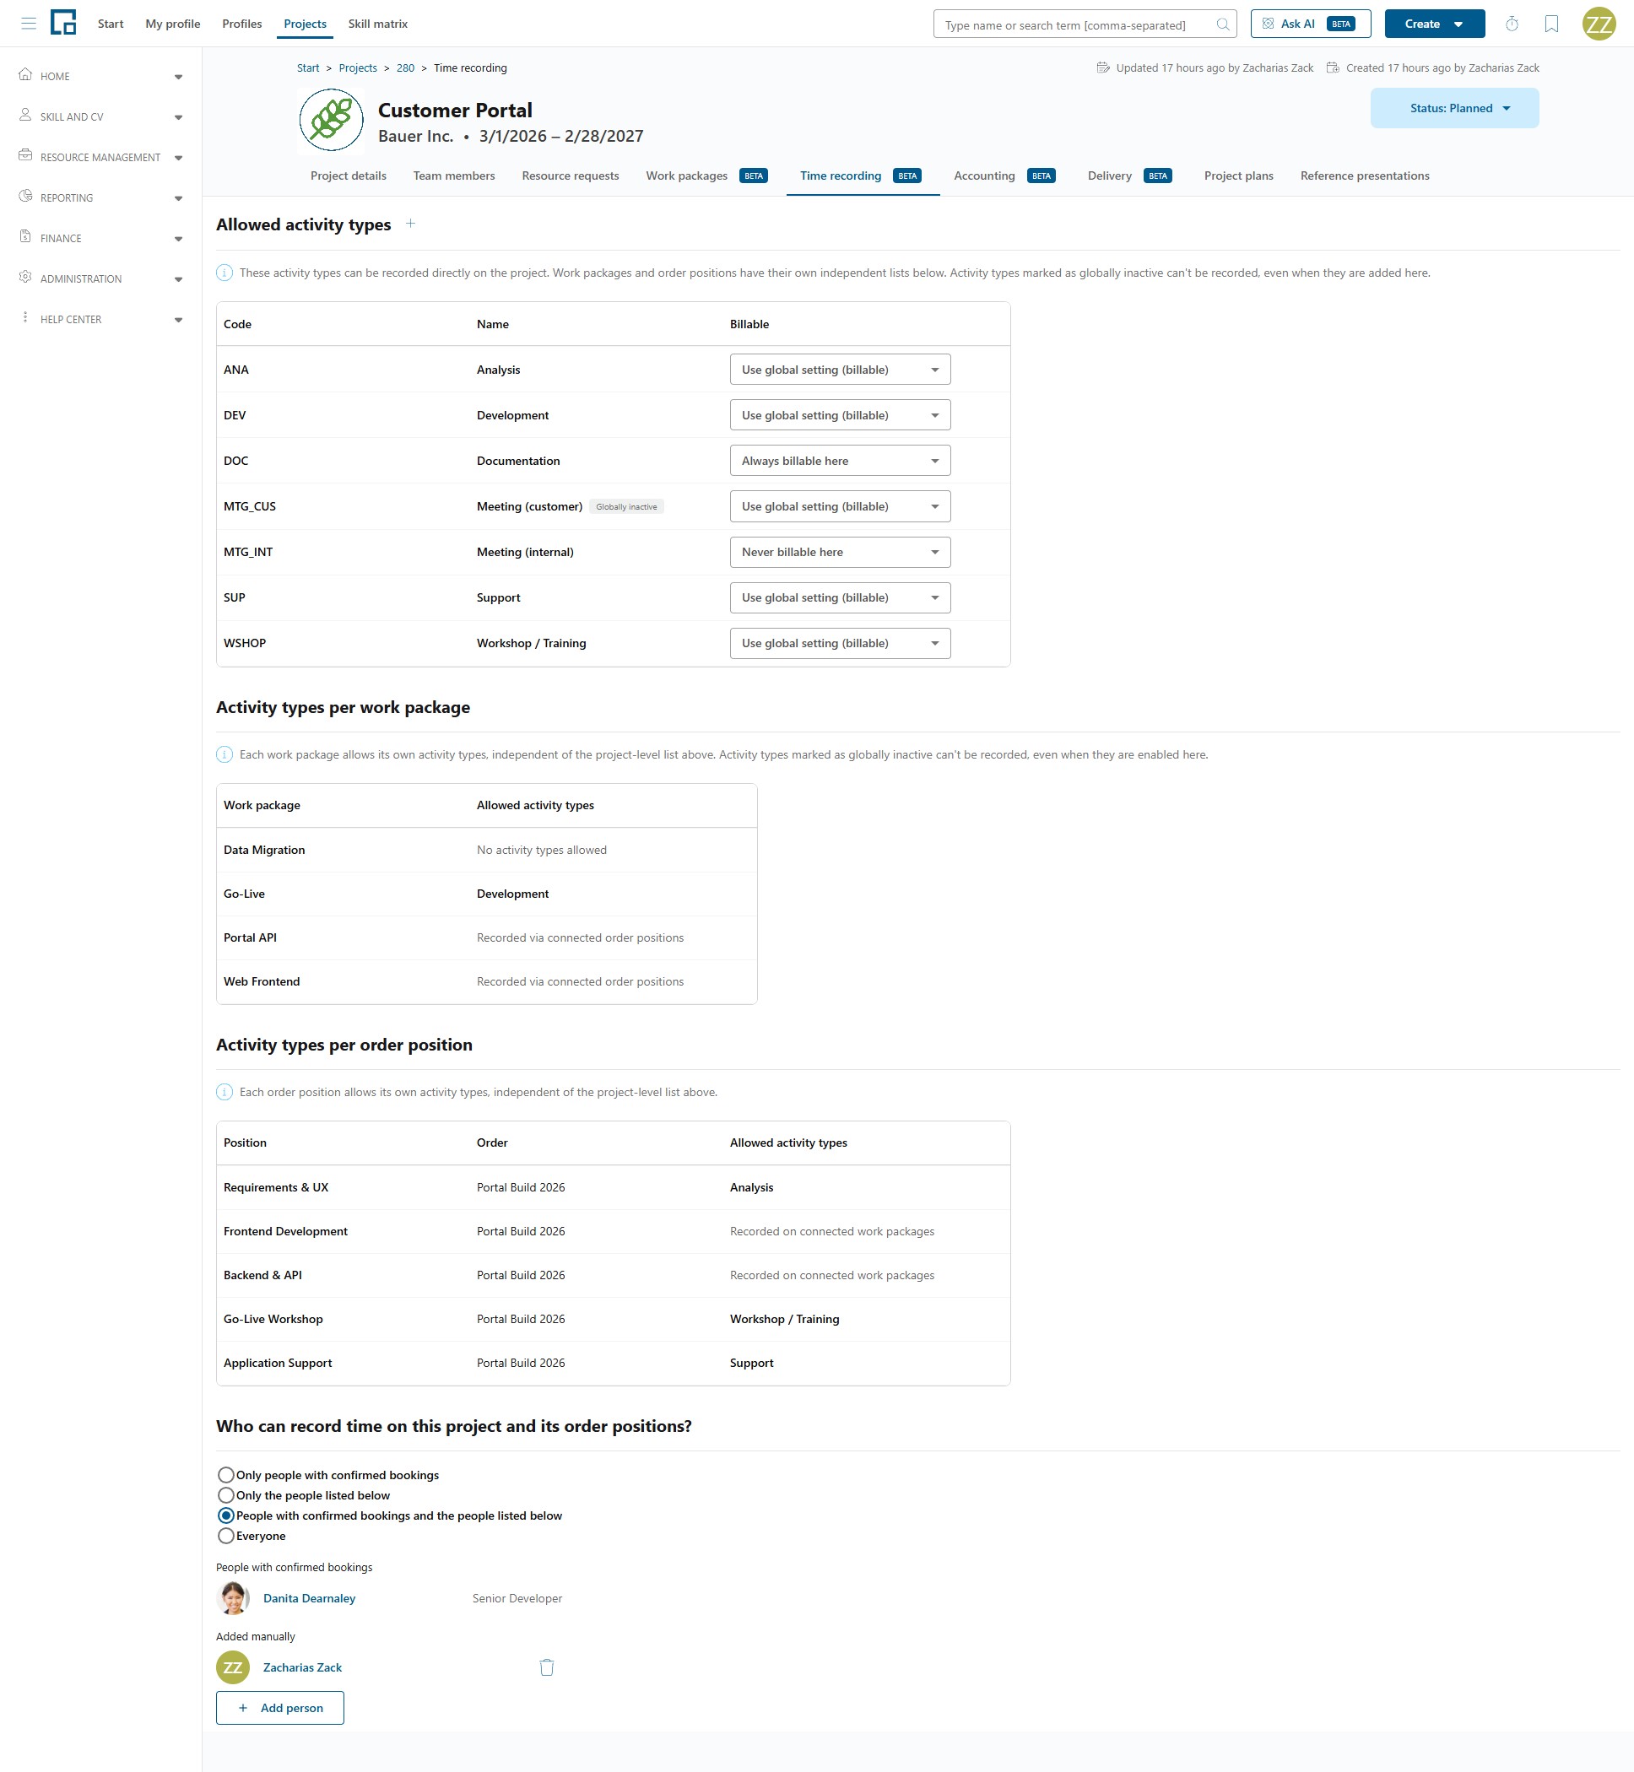
Task: Open the ZZ user avatar menu
Action: click(1599, 24)
